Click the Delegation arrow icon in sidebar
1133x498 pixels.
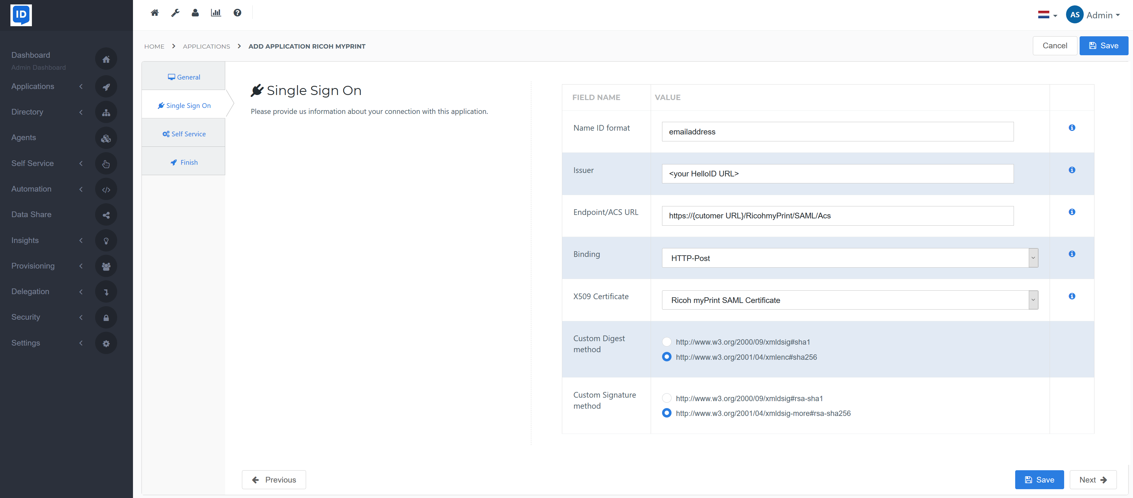coord(106,292)
